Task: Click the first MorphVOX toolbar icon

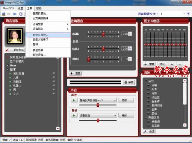Action: point(4,14)
